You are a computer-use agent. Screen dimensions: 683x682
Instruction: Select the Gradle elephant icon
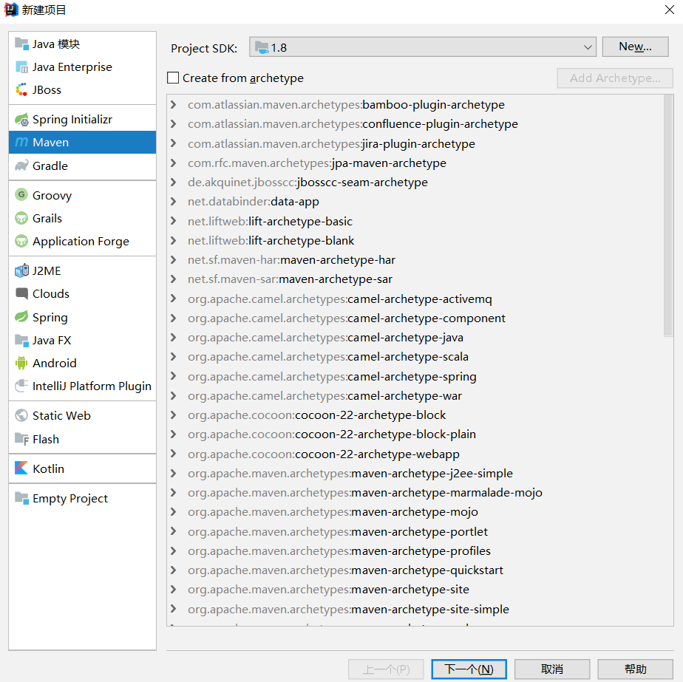click(x=21, y=166)
